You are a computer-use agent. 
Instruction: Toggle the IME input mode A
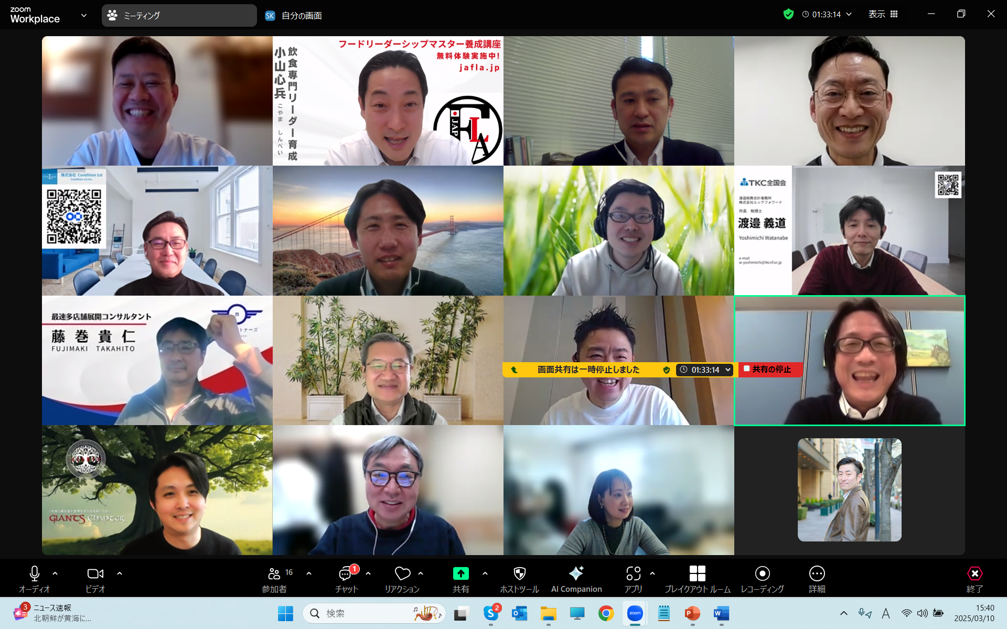[886, 613]
